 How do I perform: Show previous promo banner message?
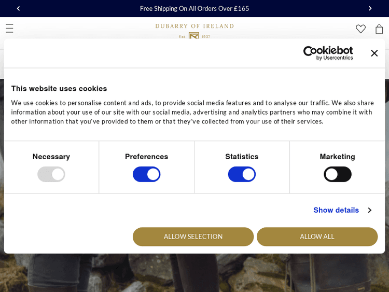[18, 8]
